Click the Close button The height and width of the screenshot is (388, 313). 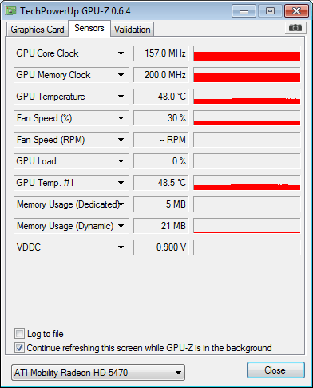tap(275, 370)
